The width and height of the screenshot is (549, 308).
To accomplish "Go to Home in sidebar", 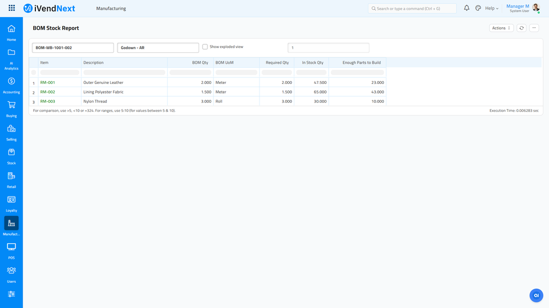I will click(11, 33).
